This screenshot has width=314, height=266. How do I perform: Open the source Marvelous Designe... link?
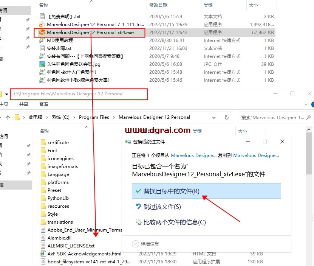(x=193, y=156)
